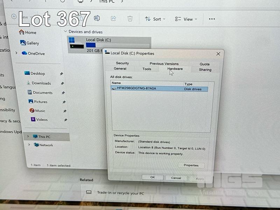Expand the OneDrive tree node
Image resolution: width=280 pixels, height=210 pixels.
[16, 53]
